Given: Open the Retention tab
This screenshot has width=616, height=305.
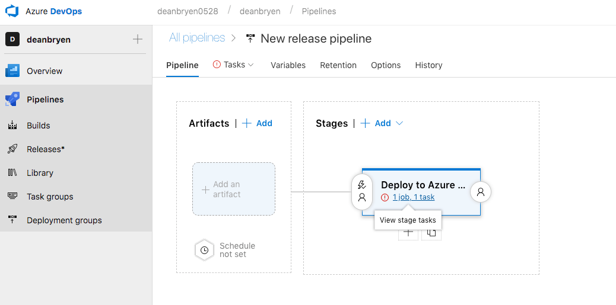Looking at the screenshot, I should click(338, 65).
